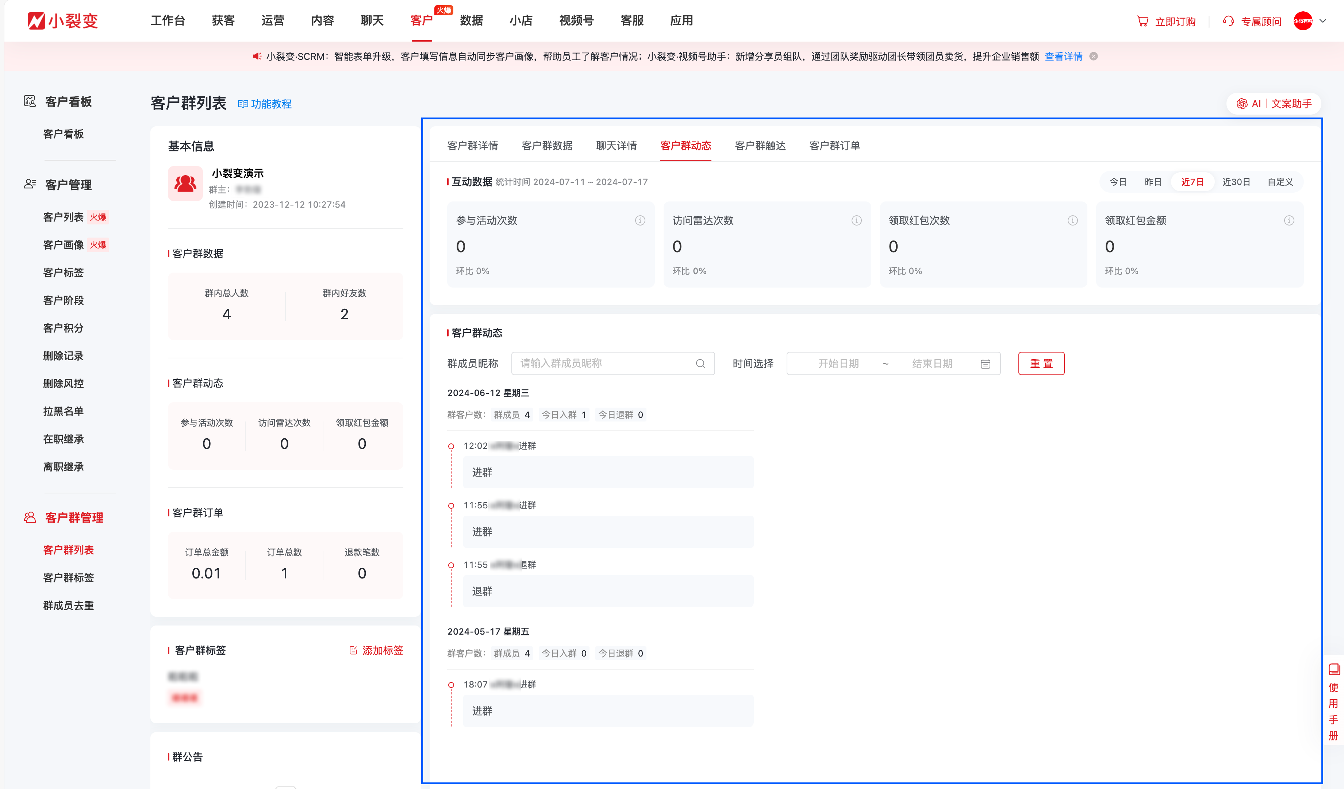1344x789 pixels.
Task: Close the announcement banner
Action: pos(1093,57)
